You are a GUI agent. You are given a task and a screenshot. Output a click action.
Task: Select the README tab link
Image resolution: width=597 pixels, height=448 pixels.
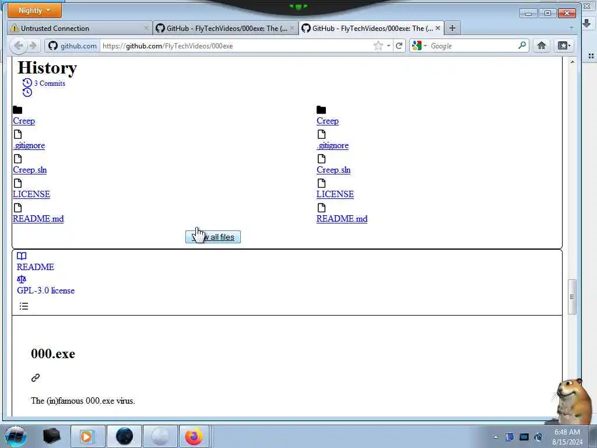pos(36,267)
